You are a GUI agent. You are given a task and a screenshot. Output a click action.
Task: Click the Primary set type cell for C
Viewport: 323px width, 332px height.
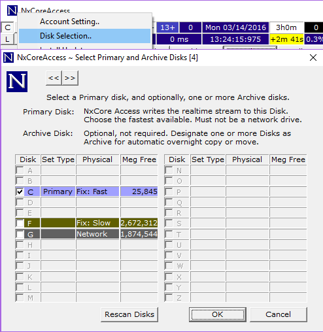click(x=58, y=191)
